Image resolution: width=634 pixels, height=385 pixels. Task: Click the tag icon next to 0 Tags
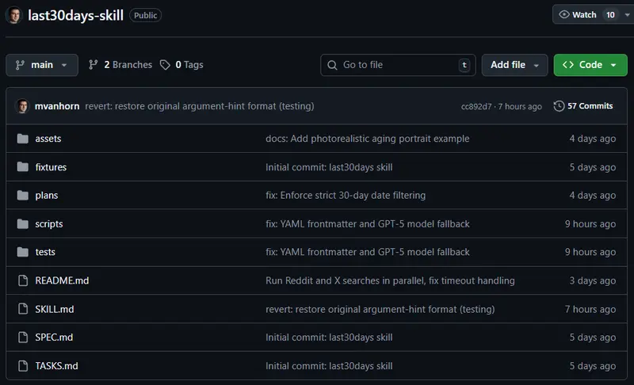point(165,65)
